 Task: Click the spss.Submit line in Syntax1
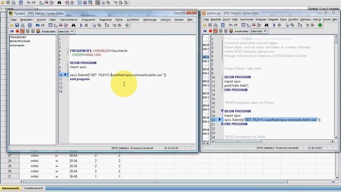point(118,75)
